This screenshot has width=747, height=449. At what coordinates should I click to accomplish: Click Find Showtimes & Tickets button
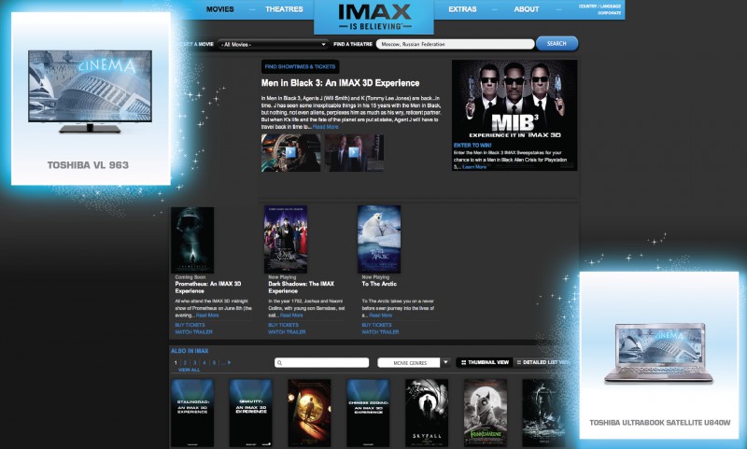[300, 66]
